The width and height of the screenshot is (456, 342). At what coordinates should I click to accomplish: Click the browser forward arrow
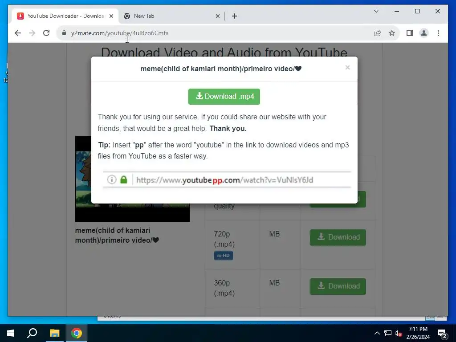[x=32, y=33]
